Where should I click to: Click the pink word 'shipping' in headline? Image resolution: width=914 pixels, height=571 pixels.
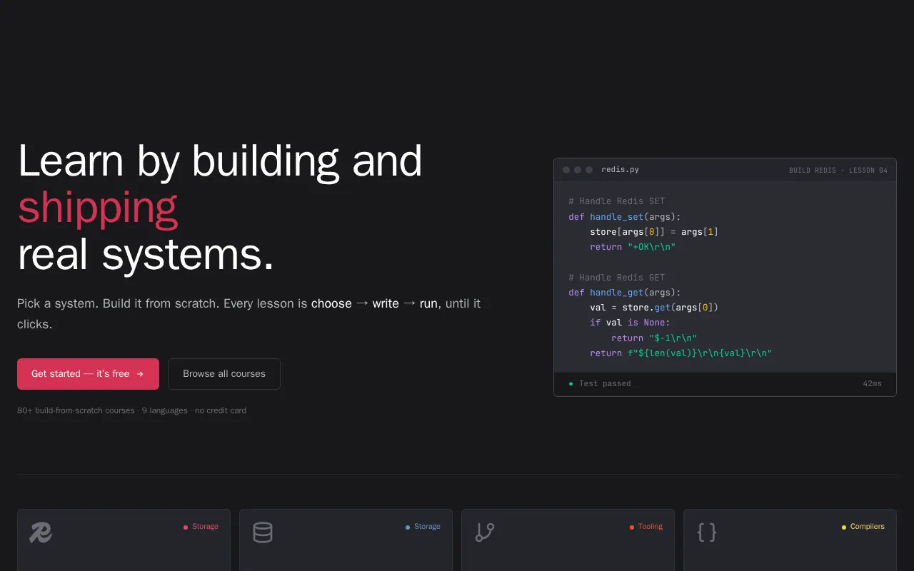tap(98, 207)
